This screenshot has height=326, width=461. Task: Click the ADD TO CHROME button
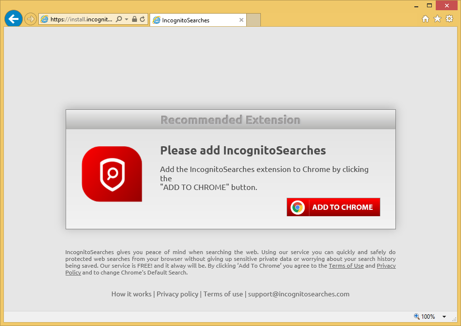point(333,207)
